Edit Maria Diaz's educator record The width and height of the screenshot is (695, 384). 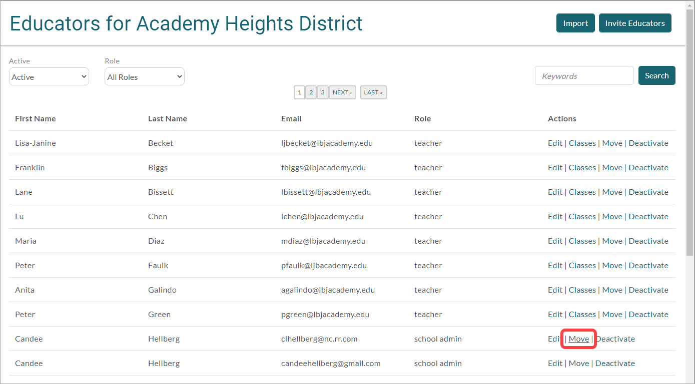point(555,241)
